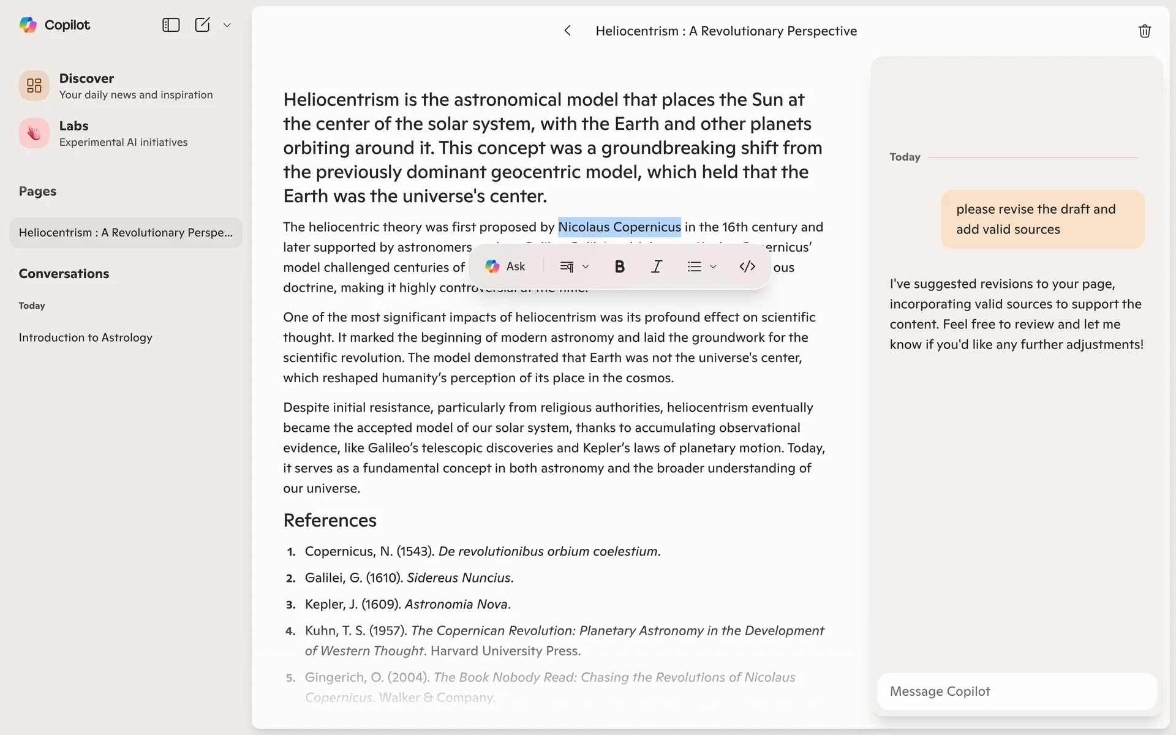Select the Heliocentrism page in sidebar
The width and height of the screenshot is (1176, 735).
click(126, 233)
